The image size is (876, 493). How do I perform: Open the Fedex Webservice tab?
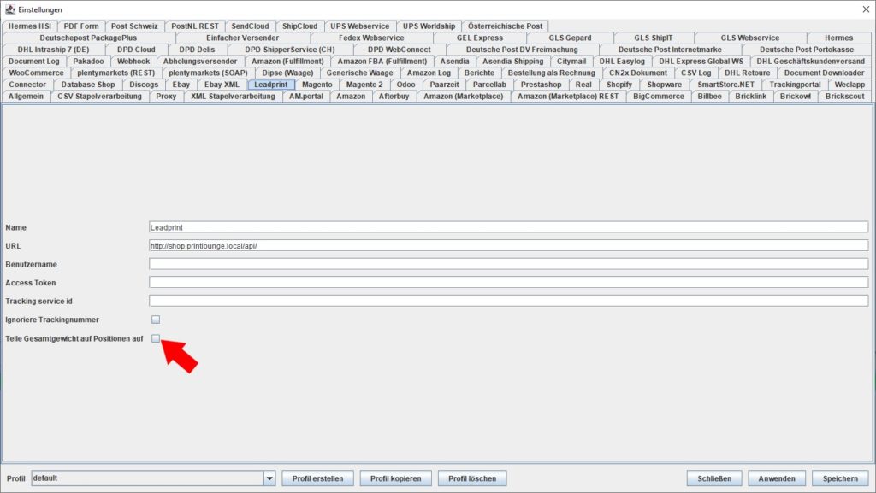coord(371,38)
